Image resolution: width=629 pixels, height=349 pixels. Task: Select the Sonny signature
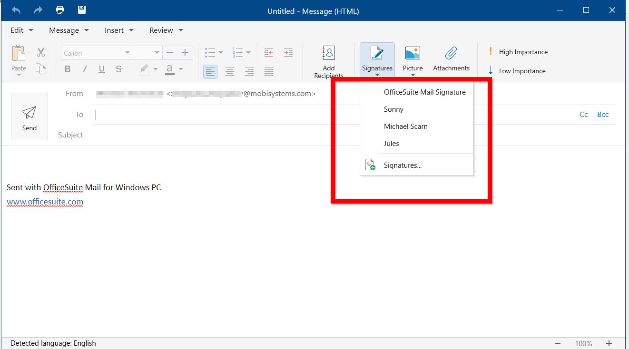[x=417, y=109]
